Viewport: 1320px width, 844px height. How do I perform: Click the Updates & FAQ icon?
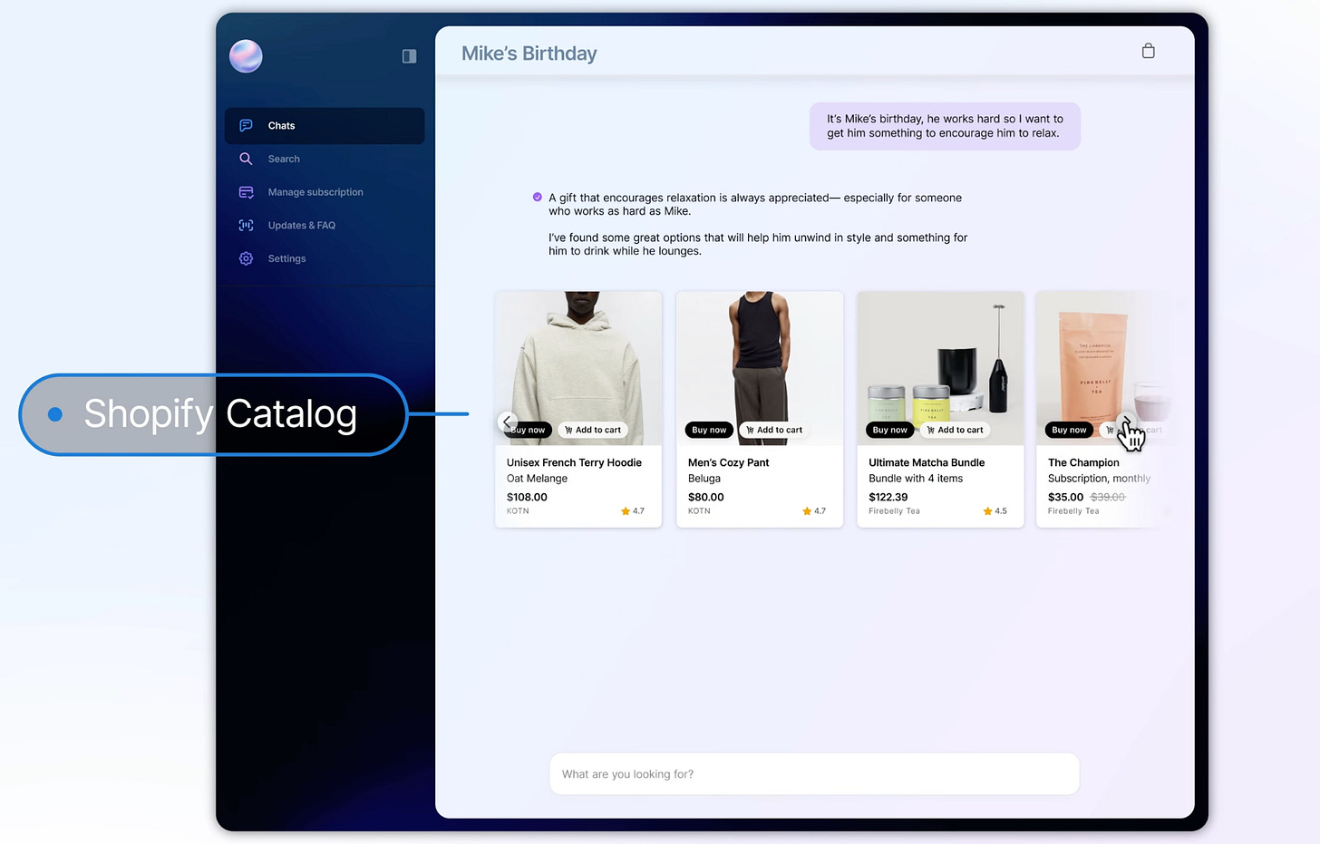point(246,226)
